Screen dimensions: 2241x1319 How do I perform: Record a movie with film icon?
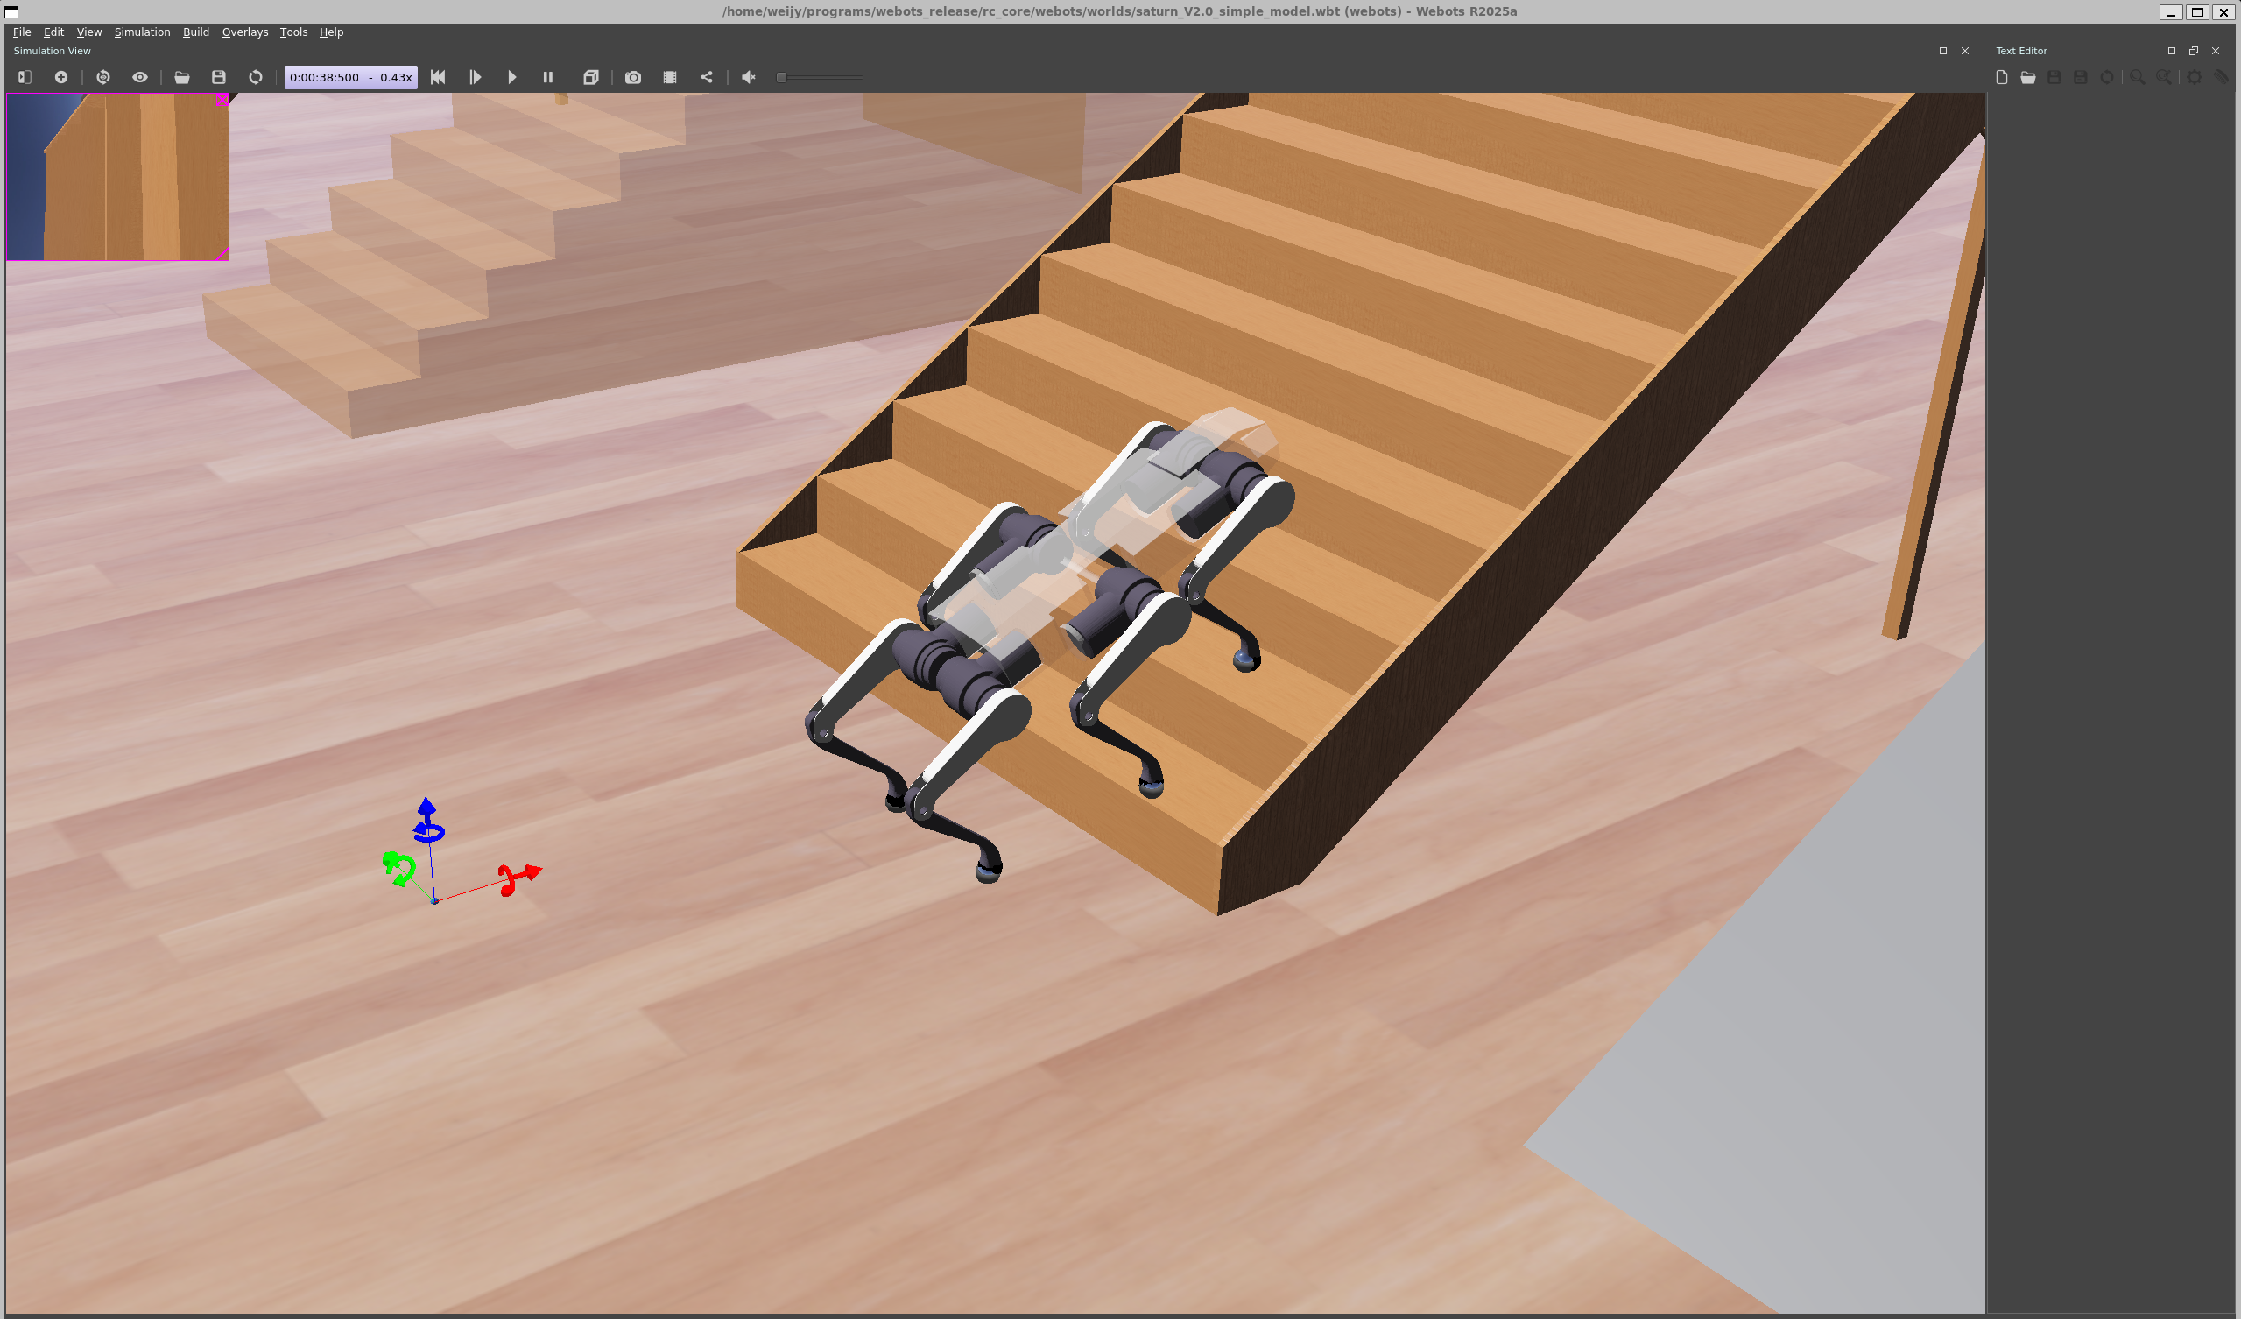pyautogui.click(x=670, y=77)
